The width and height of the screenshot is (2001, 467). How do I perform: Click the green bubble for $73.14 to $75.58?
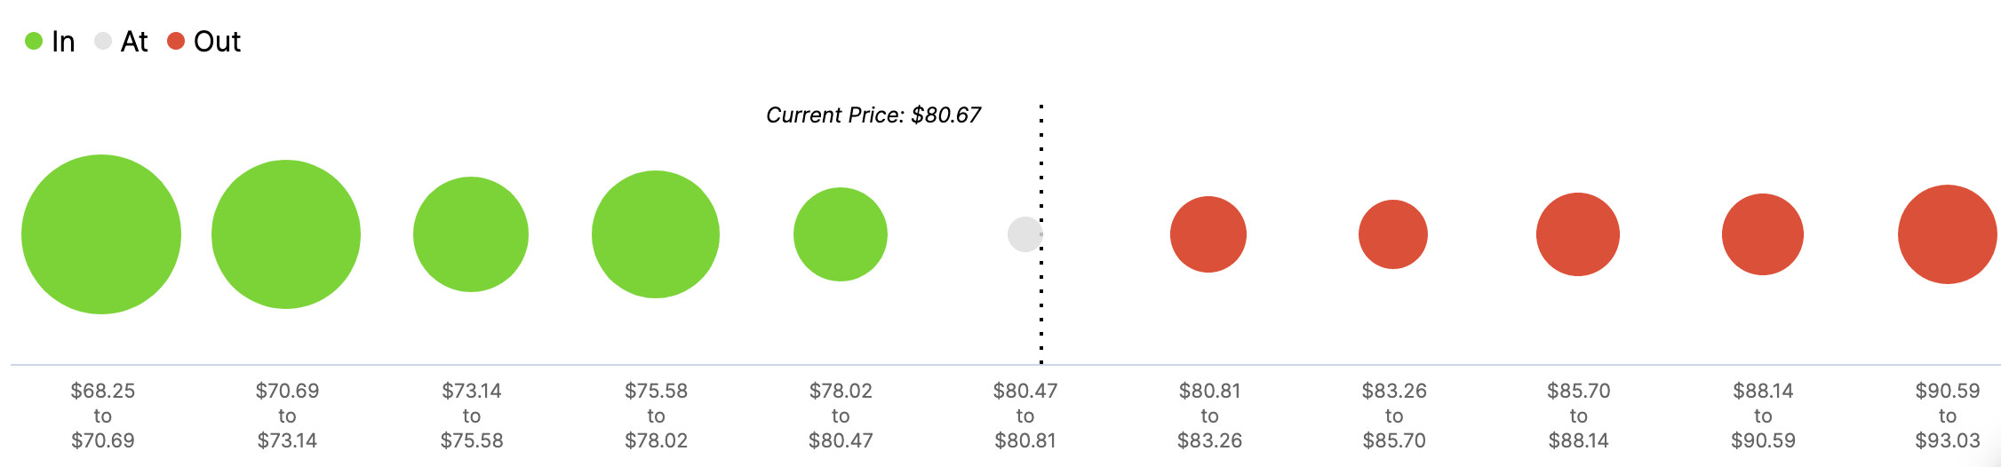click(x=471, y=234)
